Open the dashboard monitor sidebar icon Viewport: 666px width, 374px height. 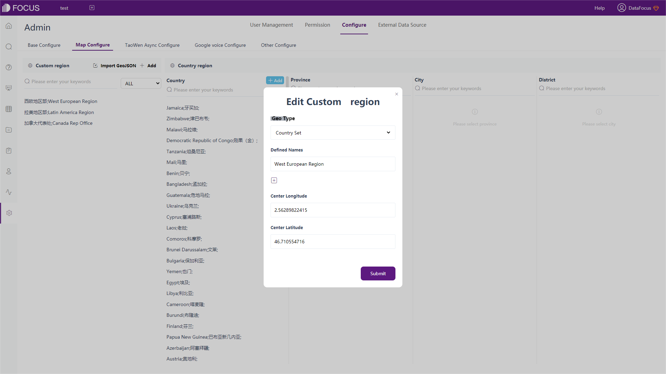point(9,88)
